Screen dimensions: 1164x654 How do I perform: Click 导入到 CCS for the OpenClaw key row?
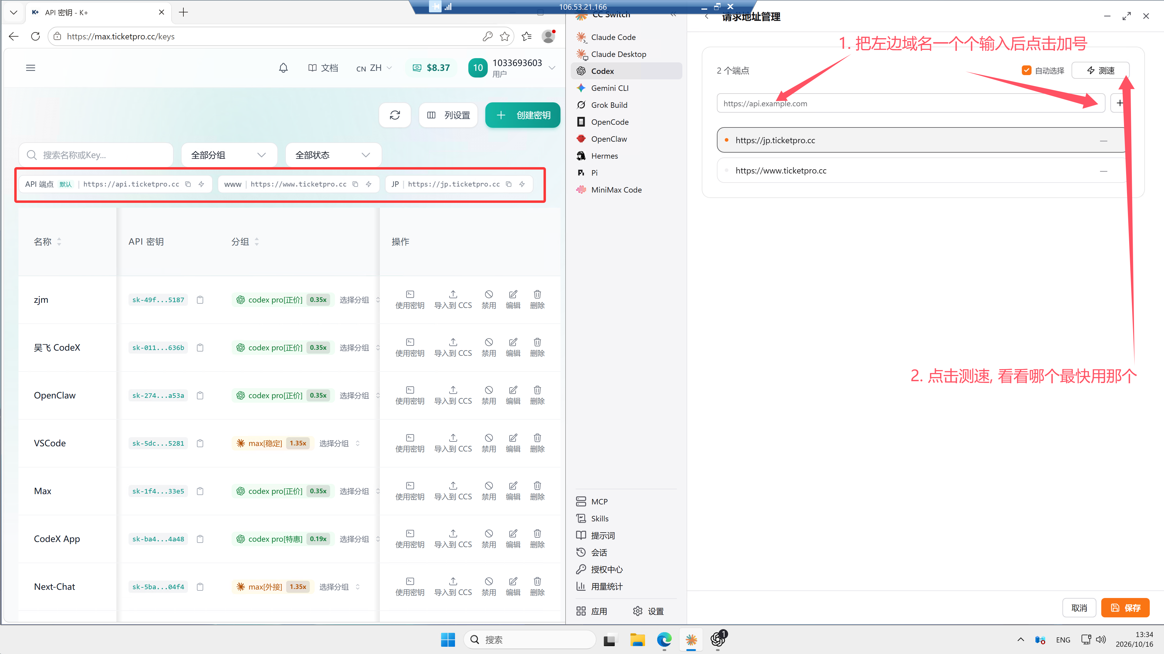453,395
